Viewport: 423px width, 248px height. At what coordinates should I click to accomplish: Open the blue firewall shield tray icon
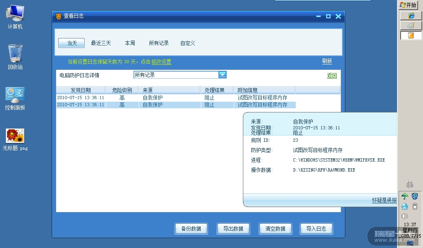[x=415, y=196]
